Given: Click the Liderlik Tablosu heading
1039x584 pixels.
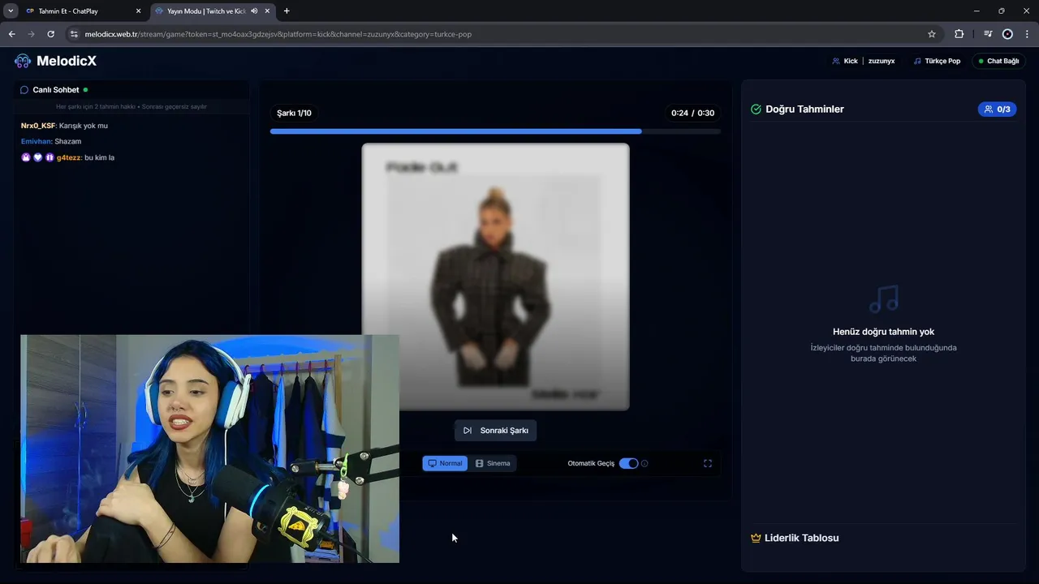Looking at the screenshot, I should 801,538.
